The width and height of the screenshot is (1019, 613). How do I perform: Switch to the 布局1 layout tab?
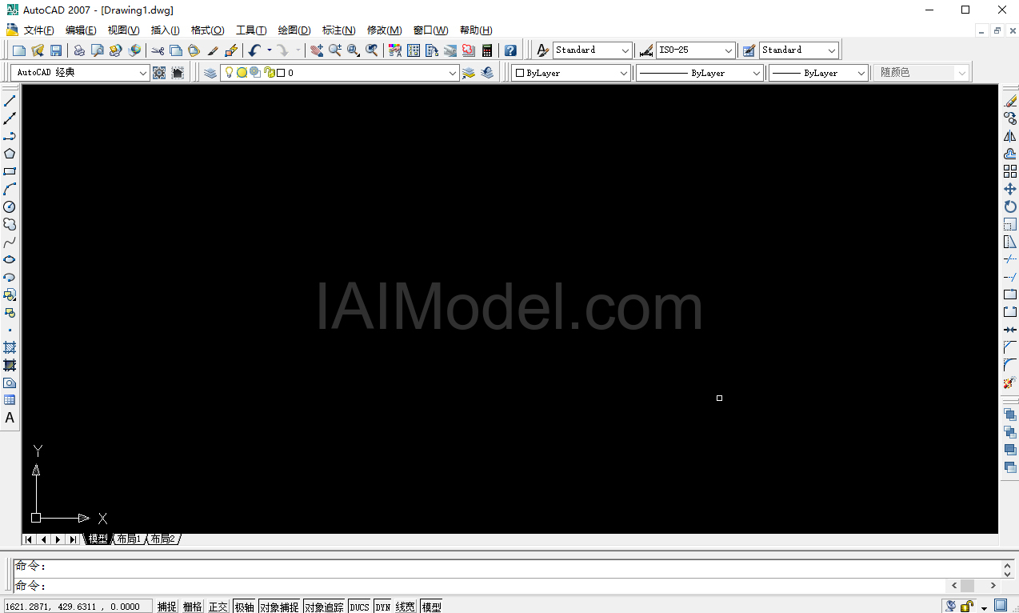pyautogui.click(x=129, y=539)
